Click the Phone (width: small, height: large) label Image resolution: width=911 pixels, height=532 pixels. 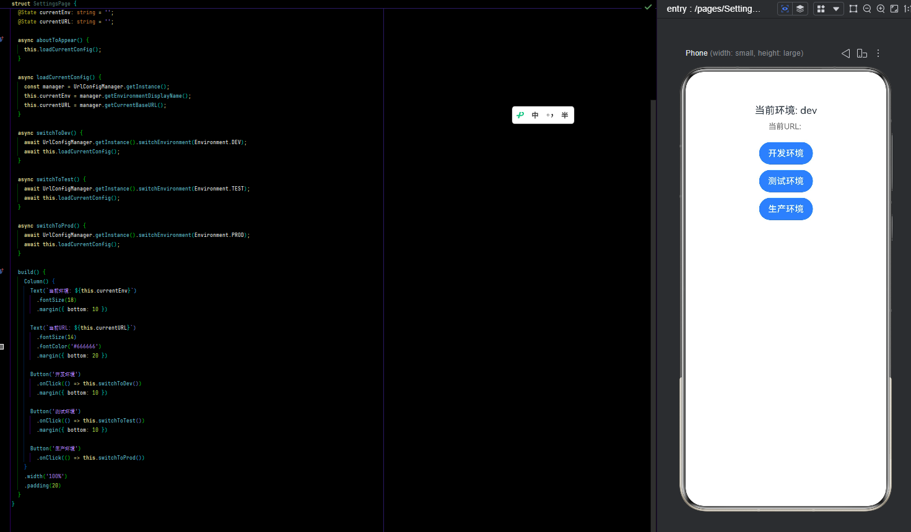pos(744,53)
